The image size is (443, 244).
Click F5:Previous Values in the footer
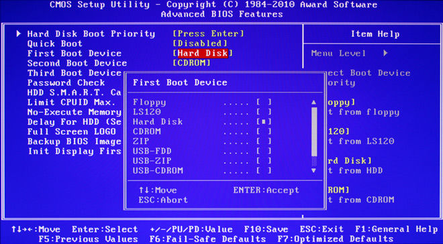pyautogui.click(x=88, y=239)
